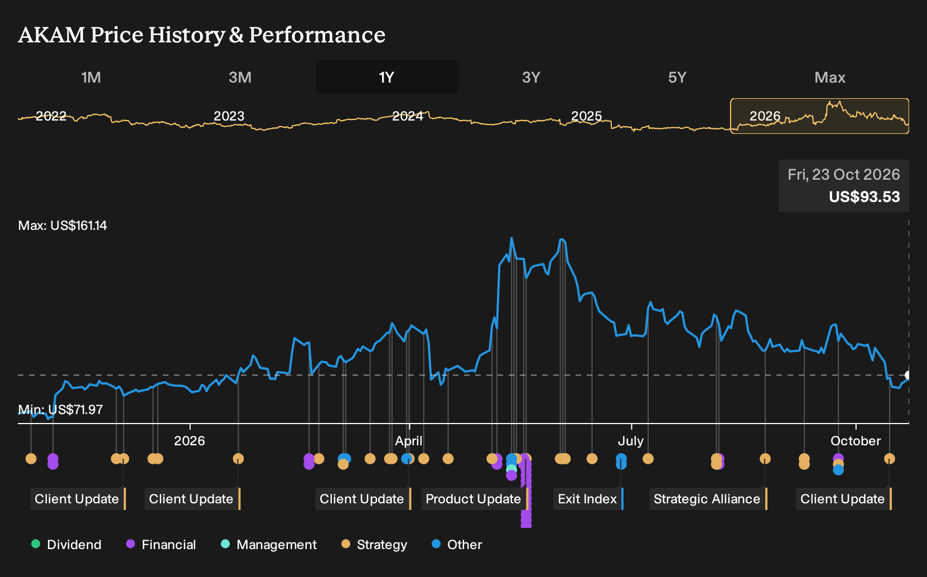Viewport: 927px width, 577px height.
Task: Switch to the 3M range tab
Action: click(240, 77)
